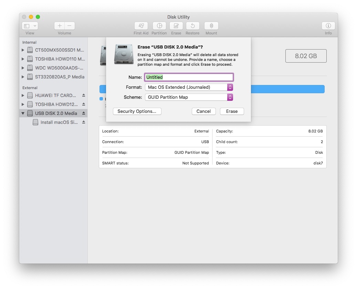This screenshot has height=289, width=357.
Task: Expand the CT500MX500SSD1 drive entry
Action: click(x=23, y=50)
